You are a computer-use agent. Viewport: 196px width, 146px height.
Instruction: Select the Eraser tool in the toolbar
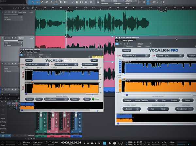point(47,2)
